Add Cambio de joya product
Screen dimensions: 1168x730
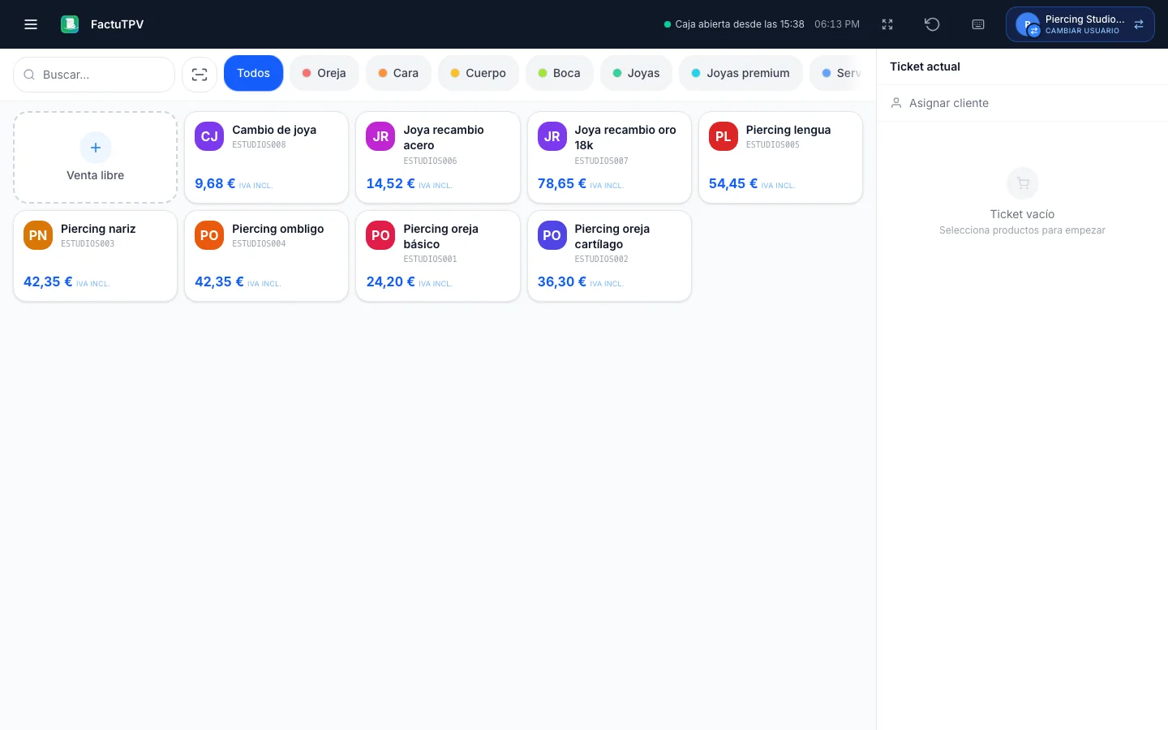click(x=267, y=157)
